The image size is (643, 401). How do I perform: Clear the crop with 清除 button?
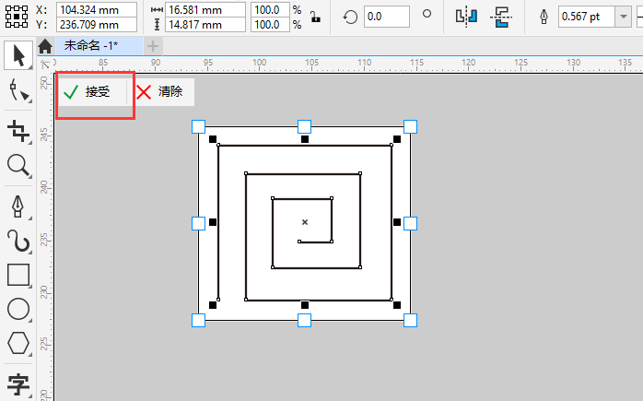click(160, 91)
